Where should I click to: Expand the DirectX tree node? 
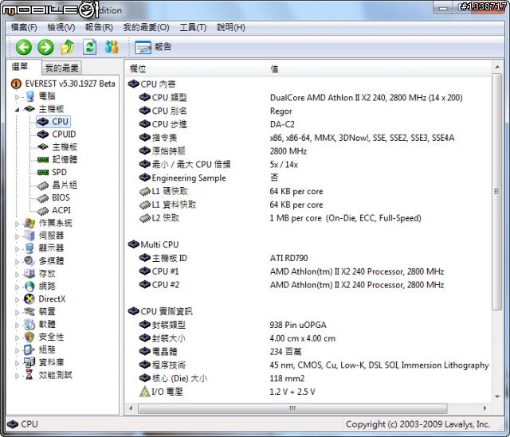(x=18, y=299)
